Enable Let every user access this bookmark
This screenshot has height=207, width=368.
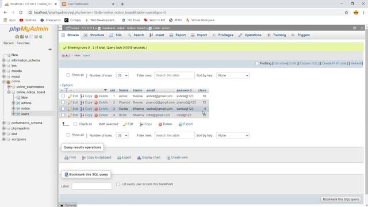click(x=118, y=184)
